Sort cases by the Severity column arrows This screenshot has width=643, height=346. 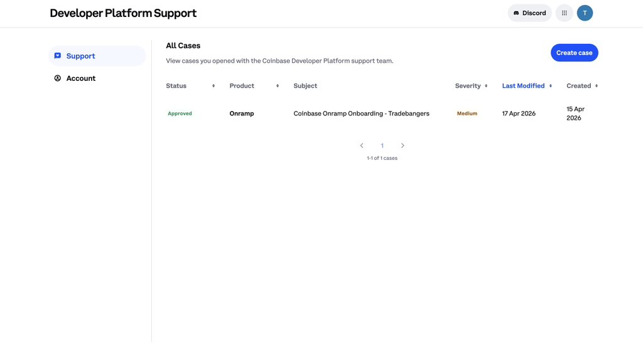tap(486, 86)
